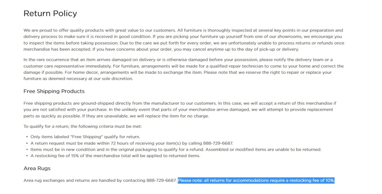
Task: Click the Area Rugs heading
Action: [x=37, y=168]
